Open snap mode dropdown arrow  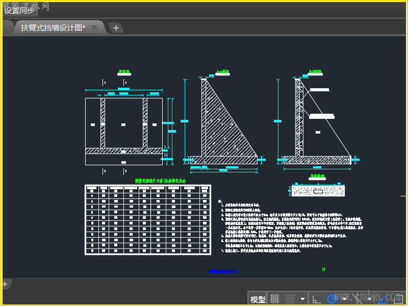click(303, 299)
